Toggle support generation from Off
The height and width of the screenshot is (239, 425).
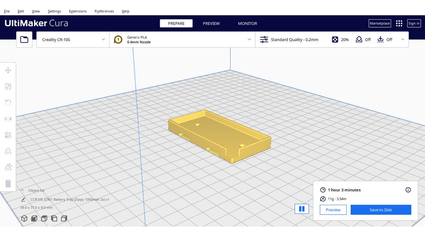pos(362,39)
